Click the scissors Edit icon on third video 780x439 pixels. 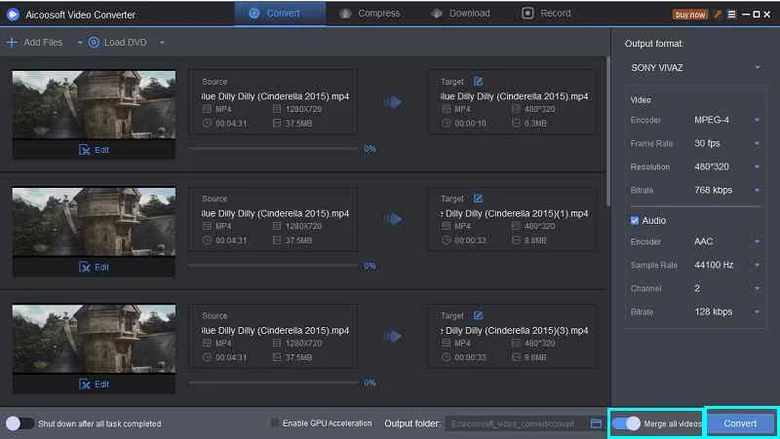click(x=85, y=384)
